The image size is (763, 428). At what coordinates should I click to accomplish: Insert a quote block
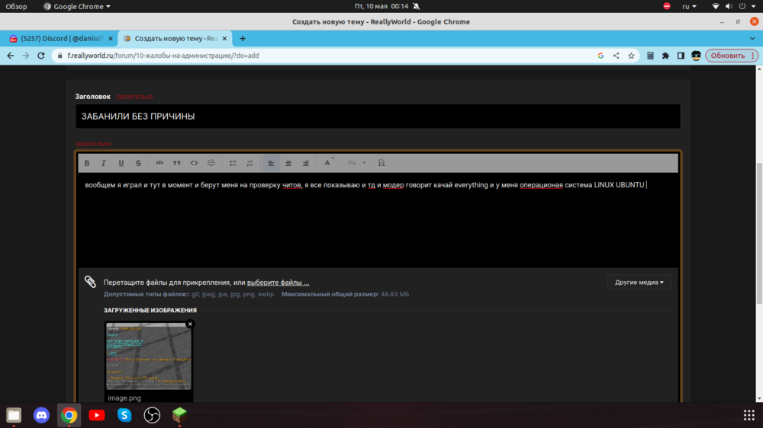177,163
